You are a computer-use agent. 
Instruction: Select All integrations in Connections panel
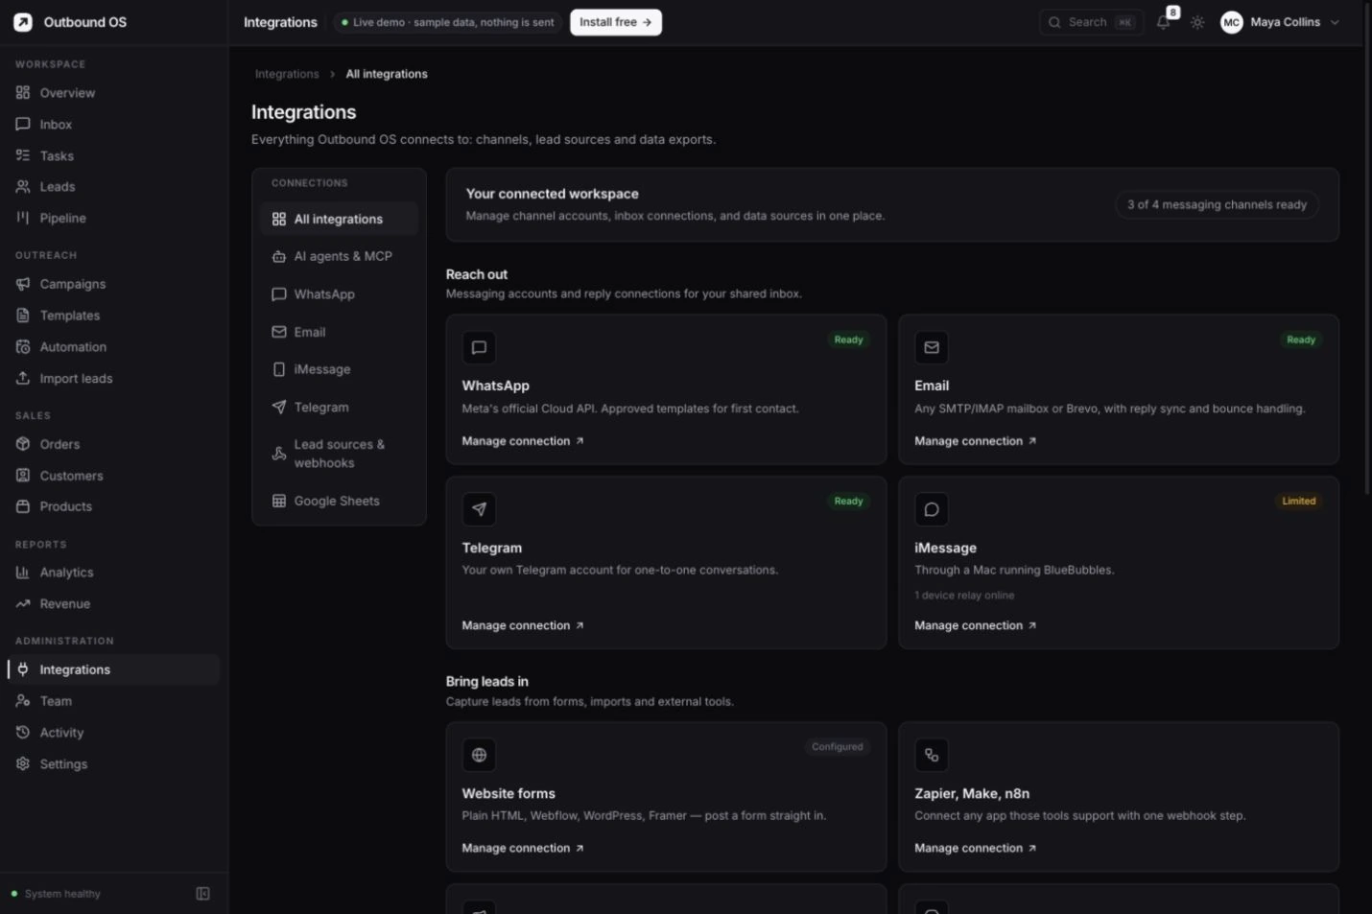339,219
